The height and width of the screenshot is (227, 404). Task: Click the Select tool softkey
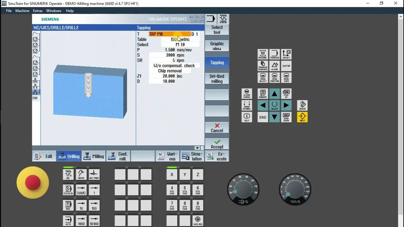217,30
